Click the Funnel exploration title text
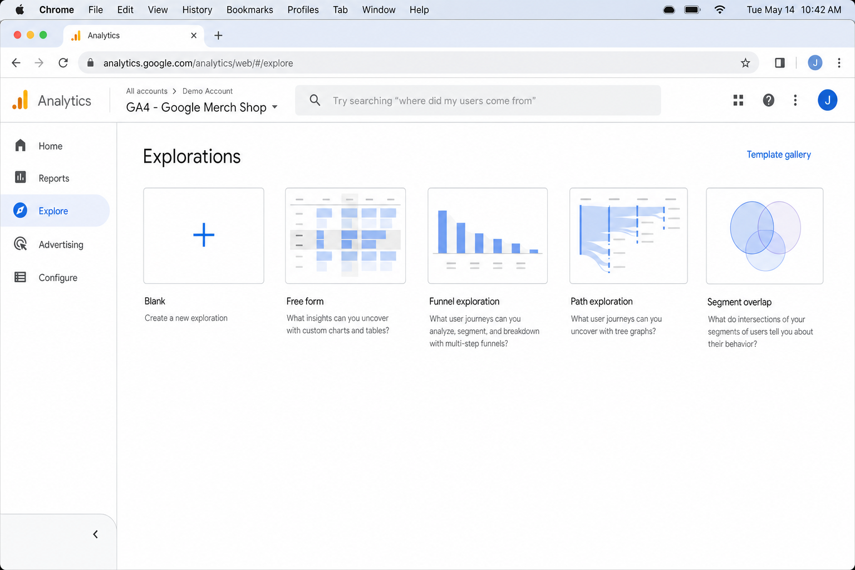This screenshot has height=570, width=855. [464, 301]
